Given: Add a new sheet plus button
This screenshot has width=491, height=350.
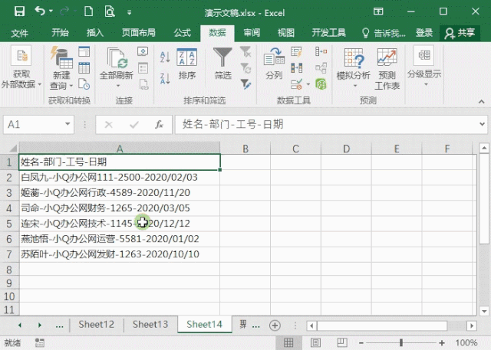Looking at the screenshot, I should 275,325.
